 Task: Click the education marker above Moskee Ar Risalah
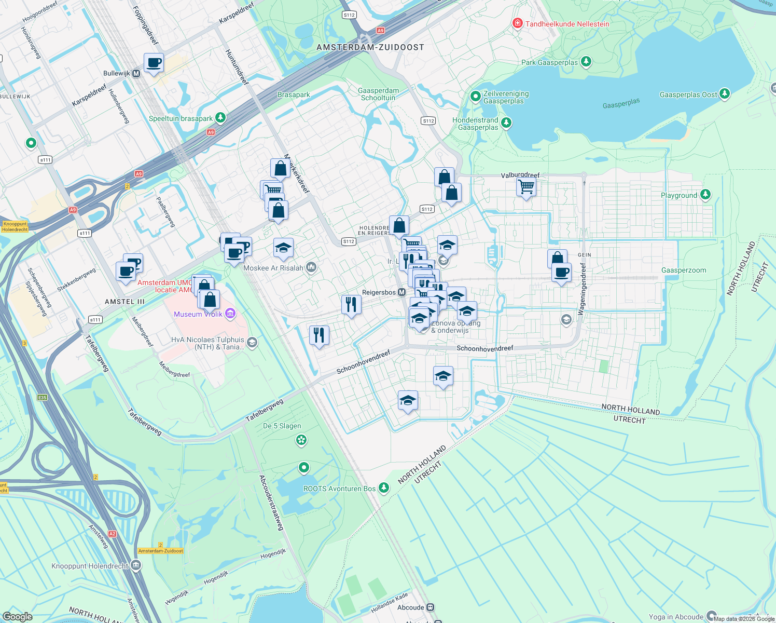coord(283,248)
